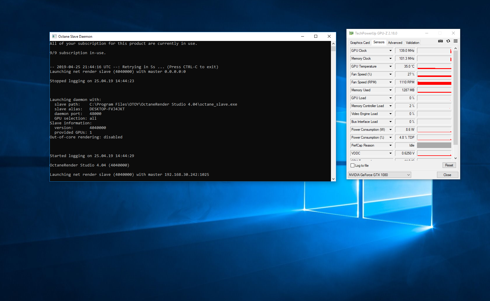Click the GPU-Z refresh sensors icon
490x301 pixels.
(448, 41)
